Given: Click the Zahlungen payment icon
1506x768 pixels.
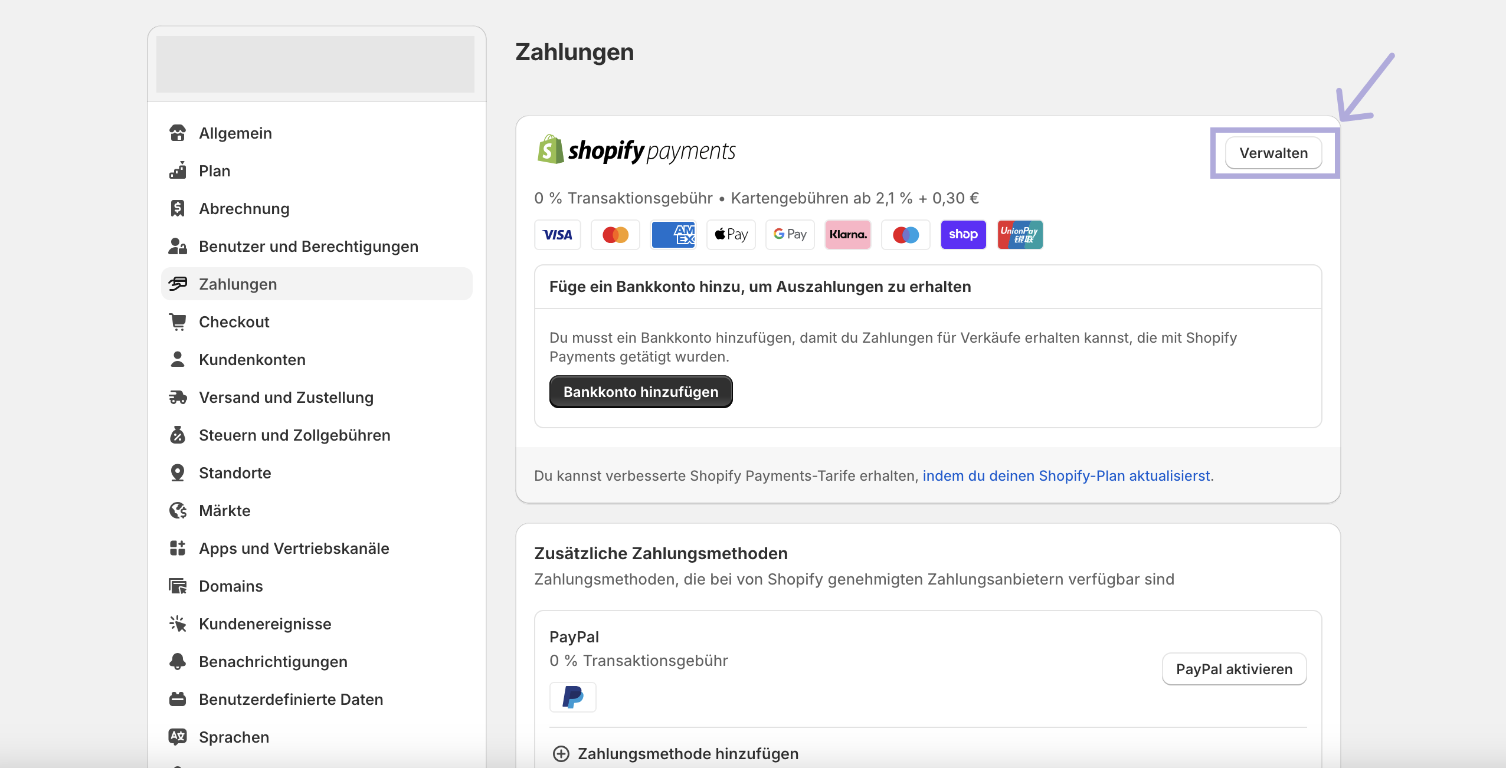Looking at the screenshot, I should (x=178, y=284).
